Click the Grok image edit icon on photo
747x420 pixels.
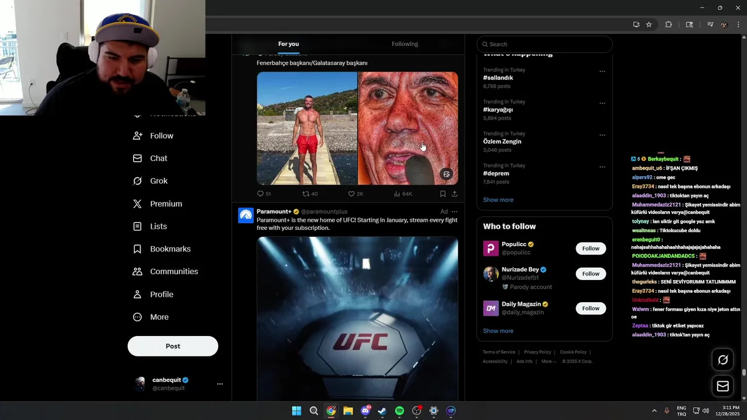(446, 174)
